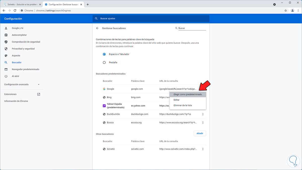Click the Autocompletar clipboard icon
The image size is (302, 170).
pyautogui.click(x=6, y=35)
